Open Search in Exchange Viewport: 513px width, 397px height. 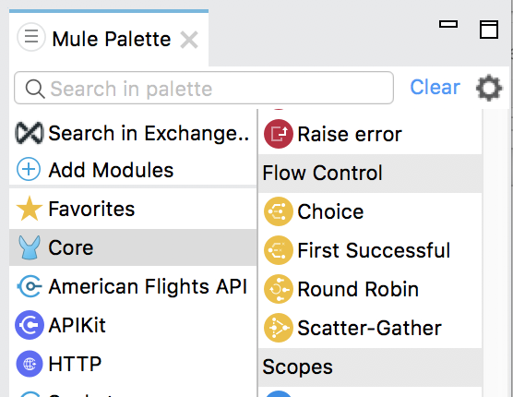tap(133, 133)
